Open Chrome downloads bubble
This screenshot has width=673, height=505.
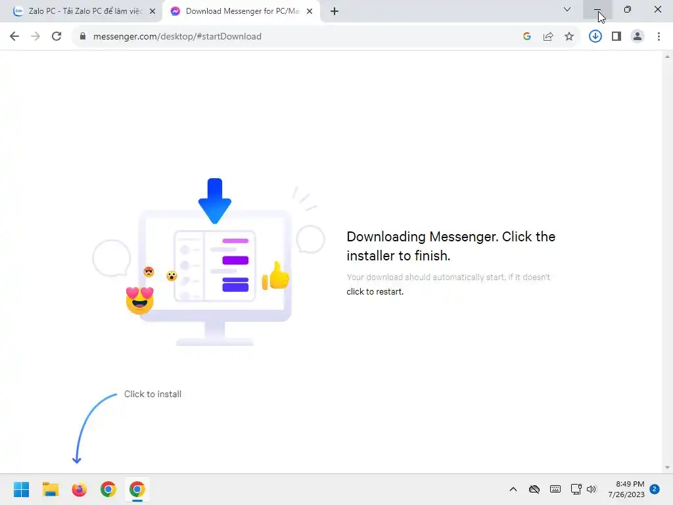coord(595,37)
